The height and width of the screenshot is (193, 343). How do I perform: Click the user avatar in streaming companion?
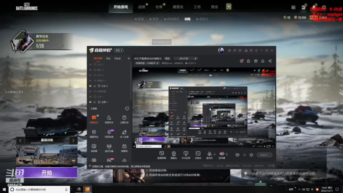click(x=221, y=50)
